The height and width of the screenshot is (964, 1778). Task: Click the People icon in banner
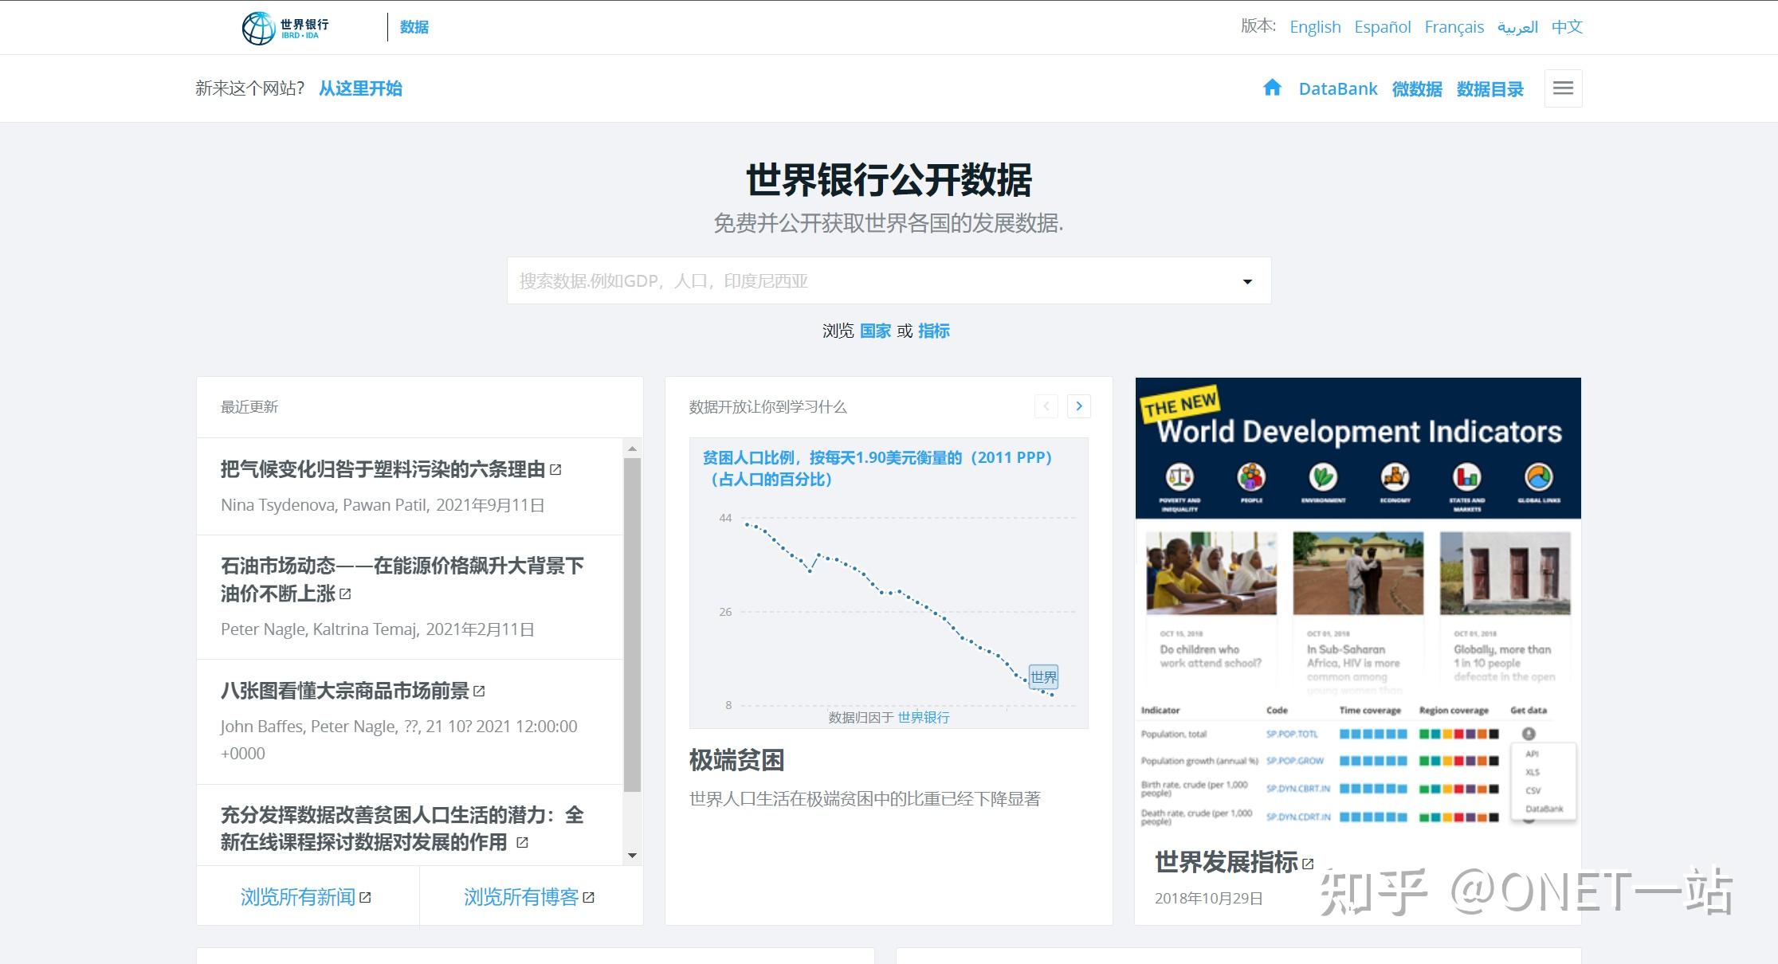1251,476
